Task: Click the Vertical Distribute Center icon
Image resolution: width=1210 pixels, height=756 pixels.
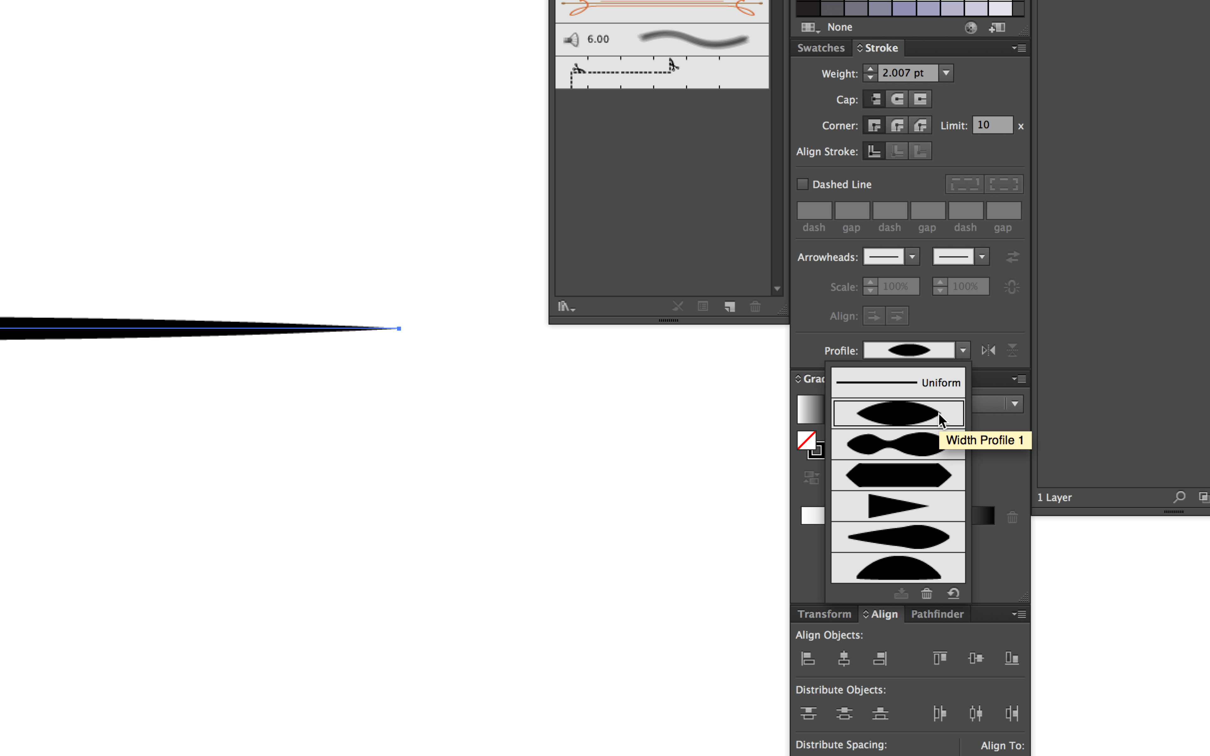Action: [843, 713]
